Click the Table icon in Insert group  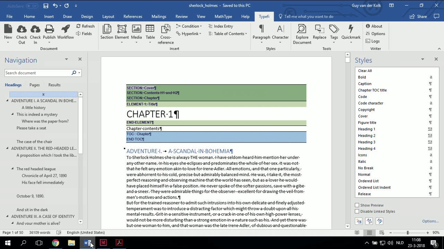(x=150, y=29)
